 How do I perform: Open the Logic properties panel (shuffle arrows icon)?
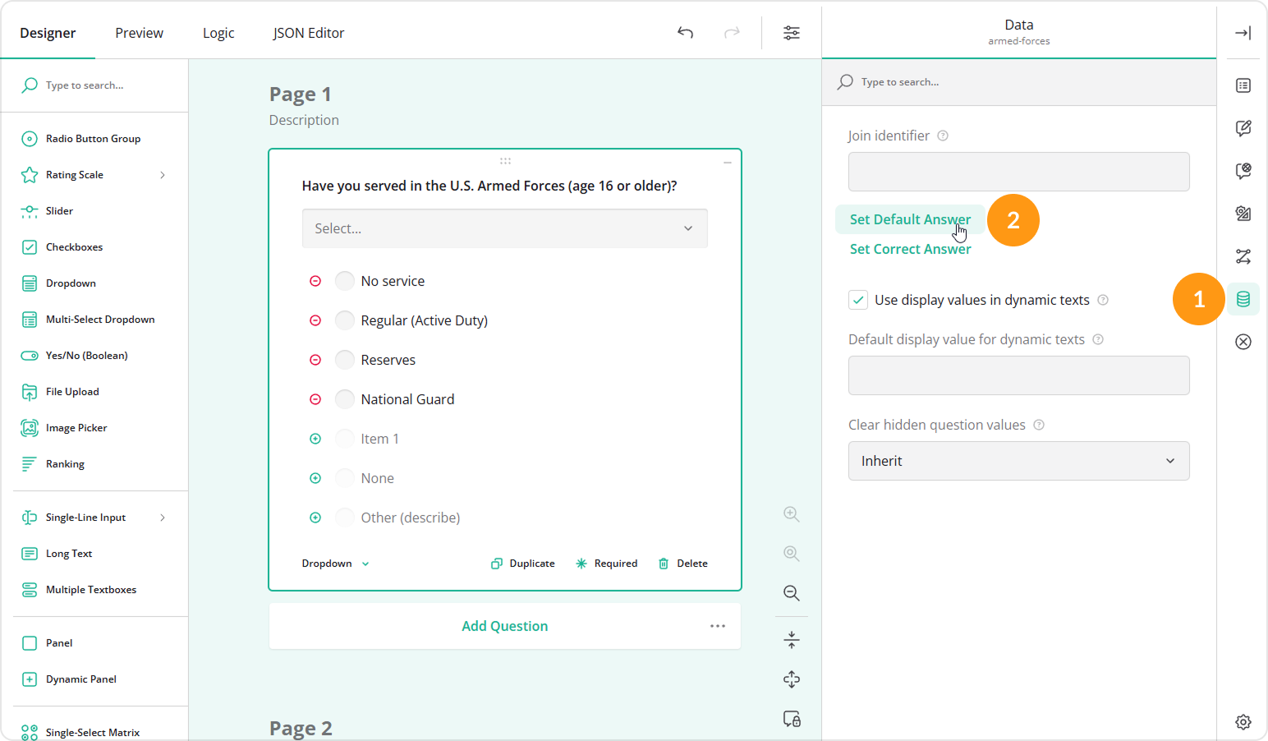pos(1243,257)
